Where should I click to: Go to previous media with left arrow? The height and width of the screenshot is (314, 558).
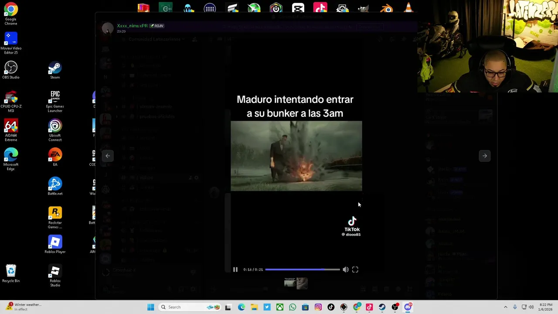click(x=108, y=156)
